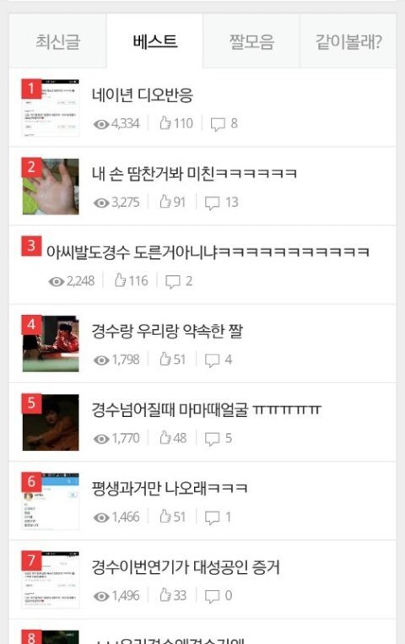Screen dimensions: 405x644
Task: Open the post 내 손 땀찬거봐 미친ㅋㅋㅋㅋㅋㅋ
Action: (194, 174)
